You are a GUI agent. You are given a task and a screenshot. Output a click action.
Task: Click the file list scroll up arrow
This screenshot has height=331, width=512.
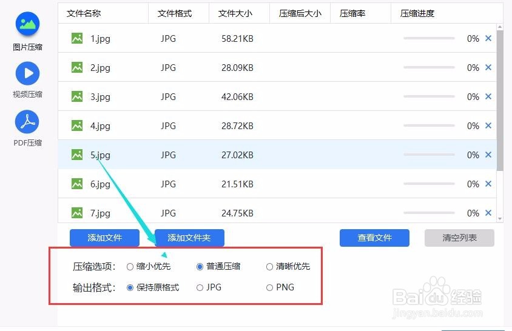[x=500, y=27]
